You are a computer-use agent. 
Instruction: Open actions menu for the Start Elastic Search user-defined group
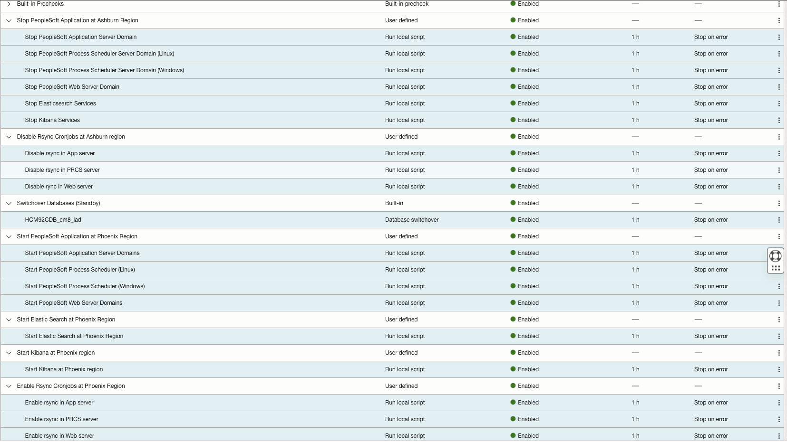(x=779, y=320)
